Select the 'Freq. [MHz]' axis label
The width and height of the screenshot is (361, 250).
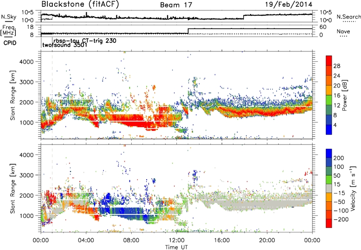pos(8,31)
